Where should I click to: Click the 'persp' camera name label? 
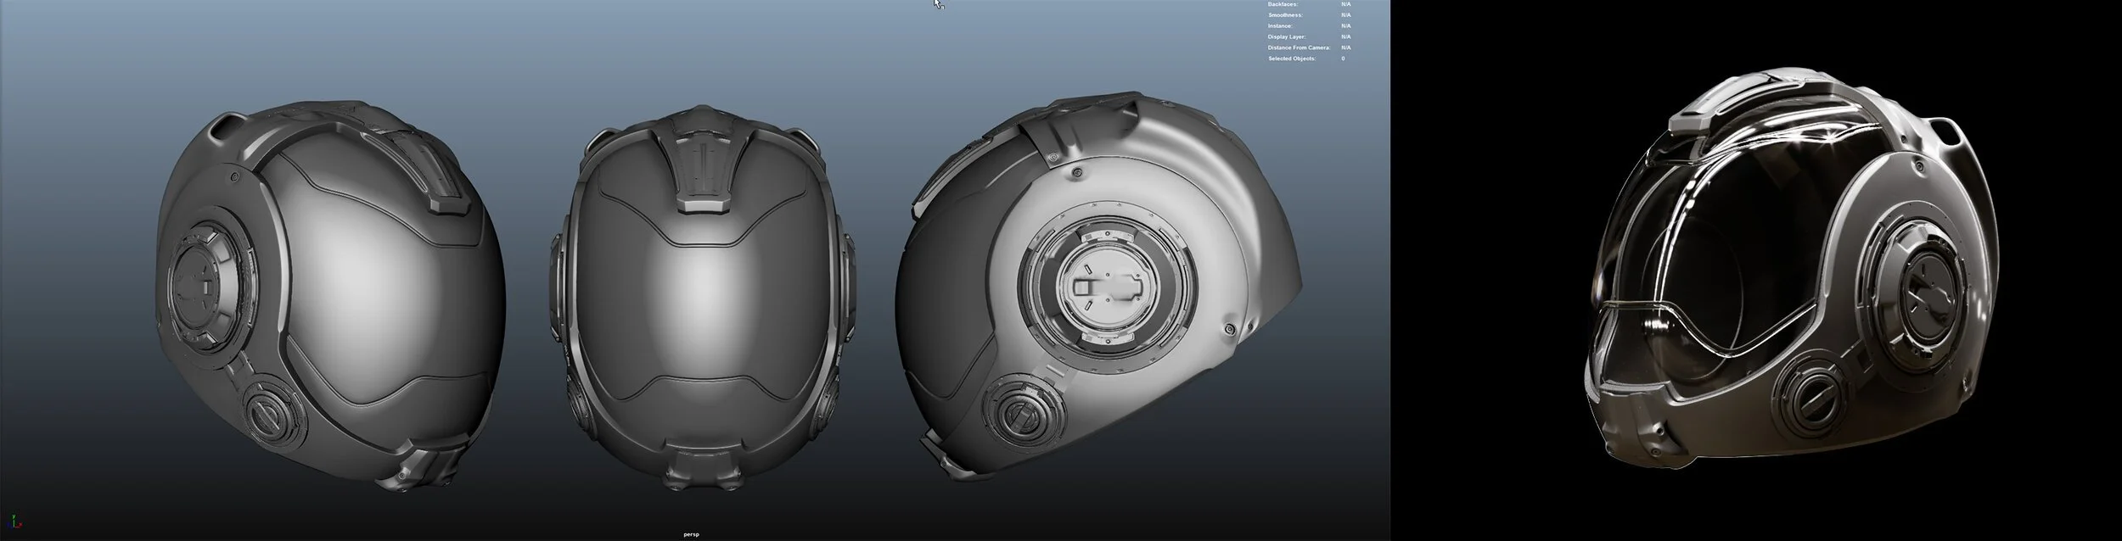click(691, 534)
